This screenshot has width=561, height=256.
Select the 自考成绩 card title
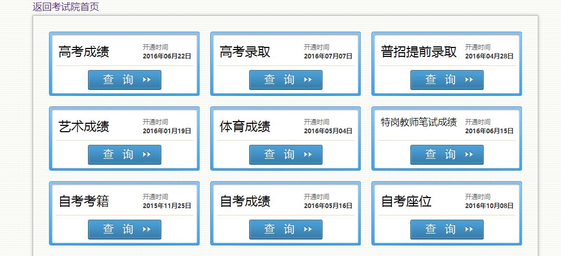[x=245, y=201]
